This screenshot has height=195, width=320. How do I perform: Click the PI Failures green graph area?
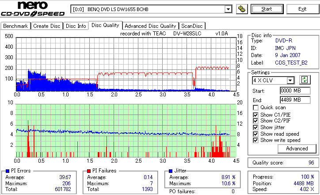[x=126, y=131]
